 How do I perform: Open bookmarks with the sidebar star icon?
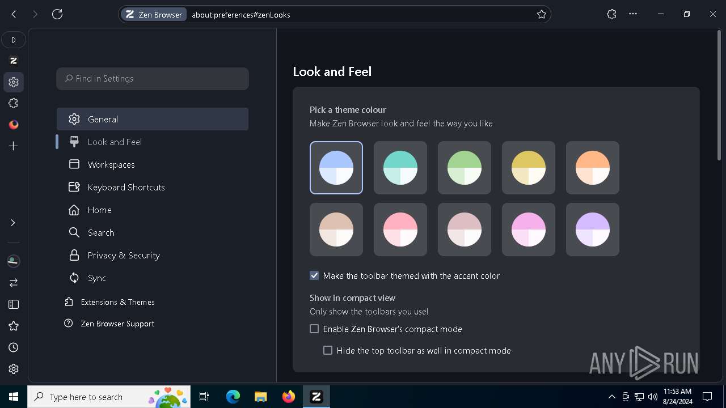14,326
